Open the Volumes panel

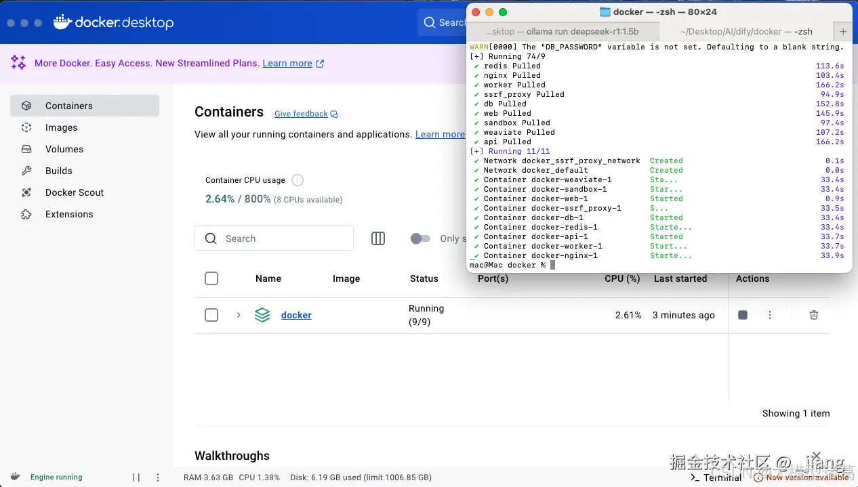click(x=64, y=149)
